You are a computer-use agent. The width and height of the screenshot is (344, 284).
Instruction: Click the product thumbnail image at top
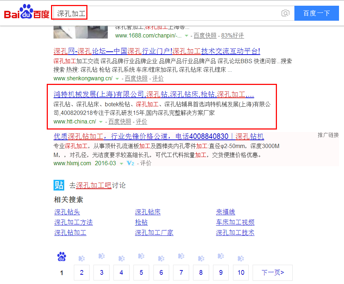[81, 31]
